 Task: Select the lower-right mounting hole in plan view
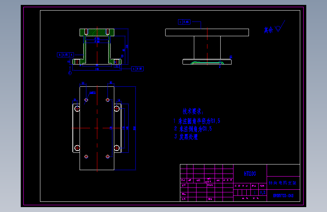click(117, 148)
